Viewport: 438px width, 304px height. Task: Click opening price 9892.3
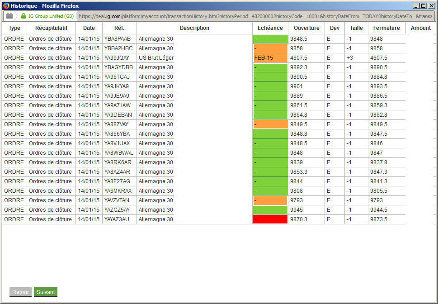point(299,67)
